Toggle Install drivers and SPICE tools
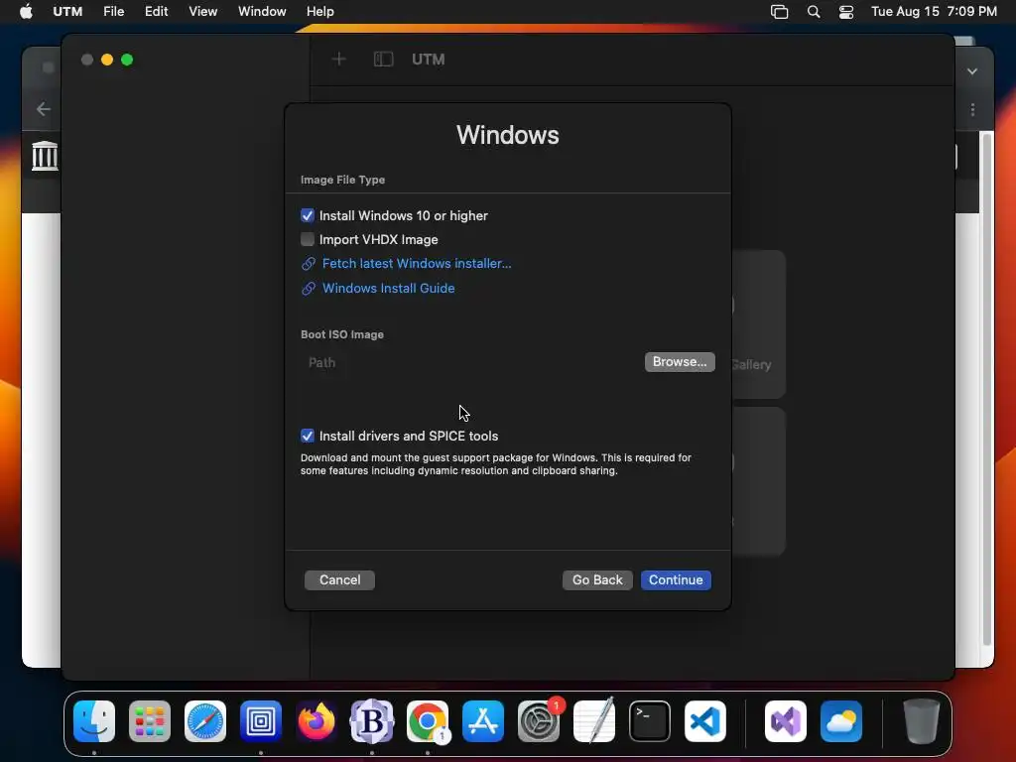Viewport: 1016px width, 762px height. 308,436
